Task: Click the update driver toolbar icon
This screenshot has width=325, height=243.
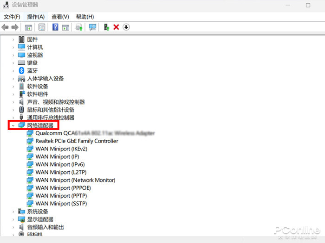Action: tap(79, 27)
